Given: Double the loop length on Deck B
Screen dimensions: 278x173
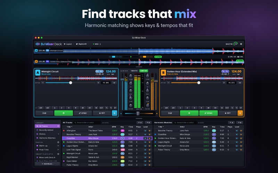Looking at the screenshot, I should 241,108.
